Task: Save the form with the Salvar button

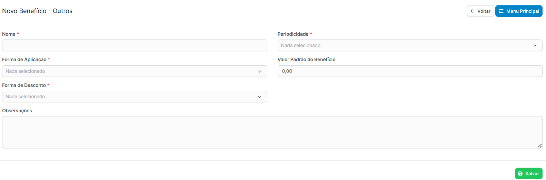Action: tap(528, 173)
